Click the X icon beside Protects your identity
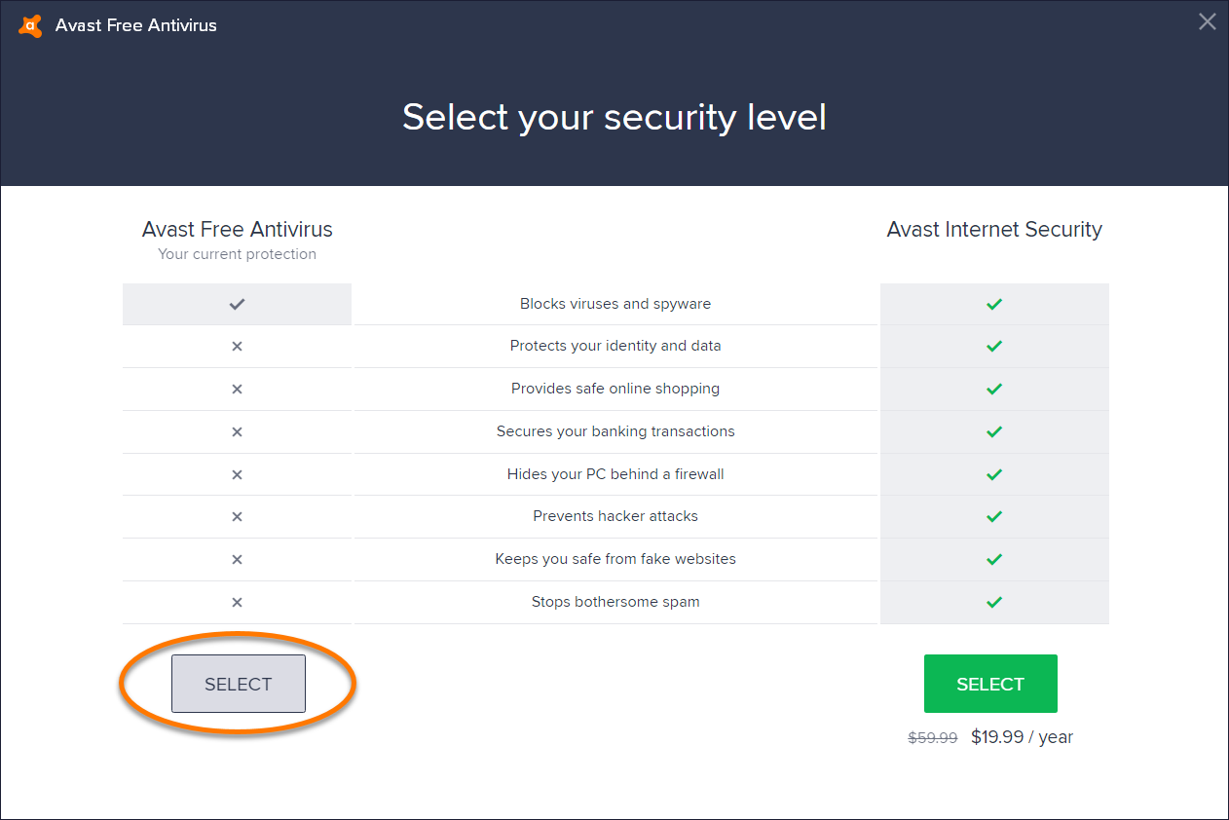1229x820 pixels. (x=237, y=347)
